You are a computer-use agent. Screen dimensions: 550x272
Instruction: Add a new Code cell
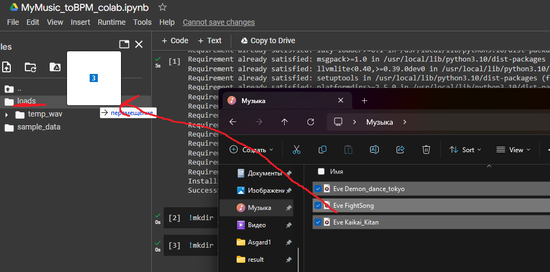click(x=175, y=40)
